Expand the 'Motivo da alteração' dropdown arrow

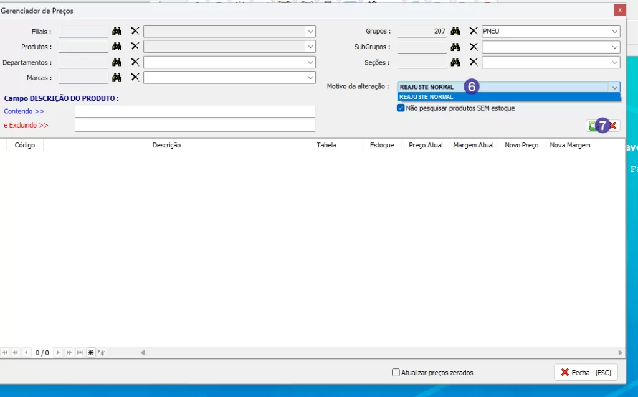tap(614, 87)
